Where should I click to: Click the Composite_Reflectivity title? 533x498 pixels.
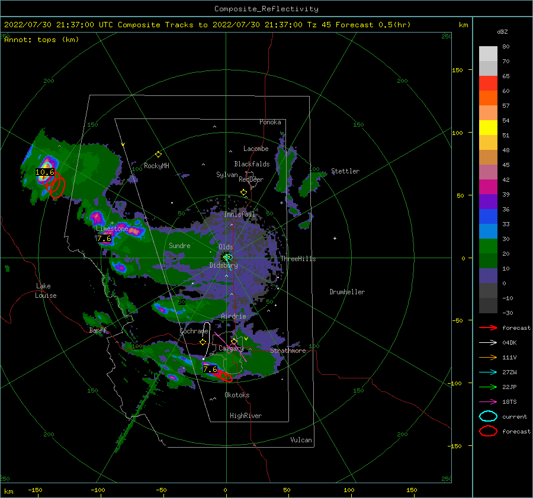[x=266, y=9]
